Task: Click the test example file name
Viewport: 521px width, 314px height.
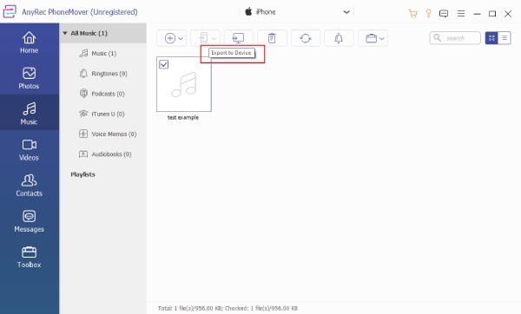Action: [183, 117]
